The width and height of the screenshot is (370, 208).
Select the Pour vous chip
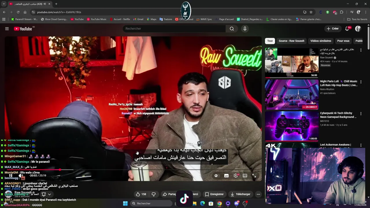(343, 41)
